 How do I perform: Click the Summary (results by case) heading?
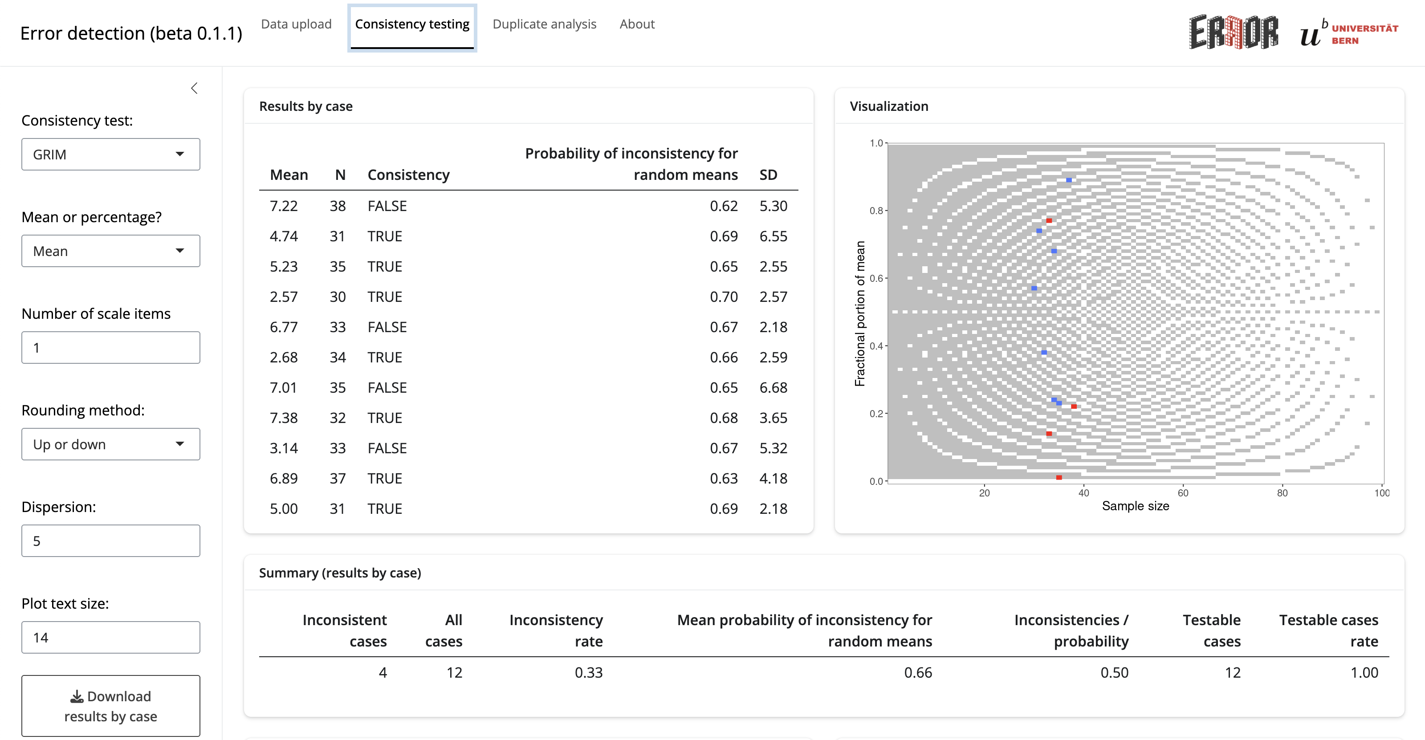coord(340,573)
